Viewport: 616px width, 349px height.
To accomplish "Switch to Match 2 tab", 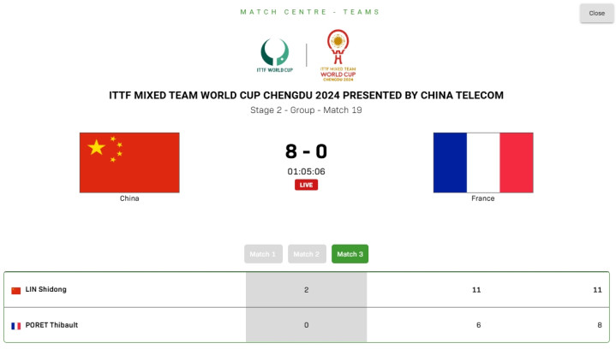I will click(x=307, y=254).
